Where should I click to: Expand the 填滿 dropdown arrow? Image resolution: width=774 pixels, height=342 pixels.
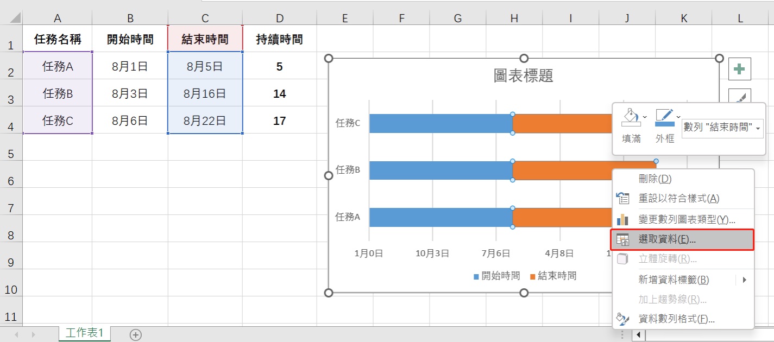[645, 117]
